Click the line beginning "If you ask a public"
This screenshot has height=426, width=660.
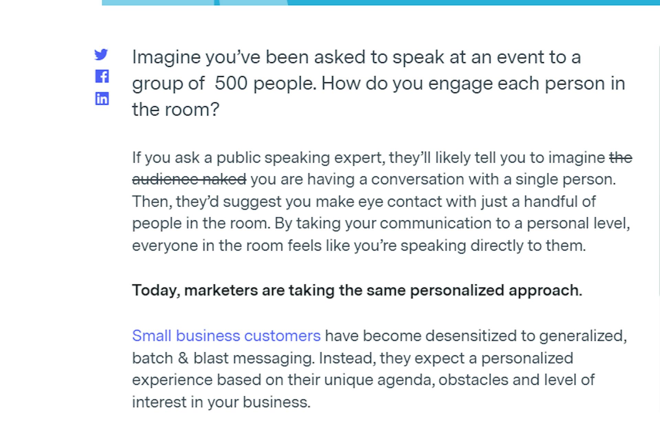(382, 158)
